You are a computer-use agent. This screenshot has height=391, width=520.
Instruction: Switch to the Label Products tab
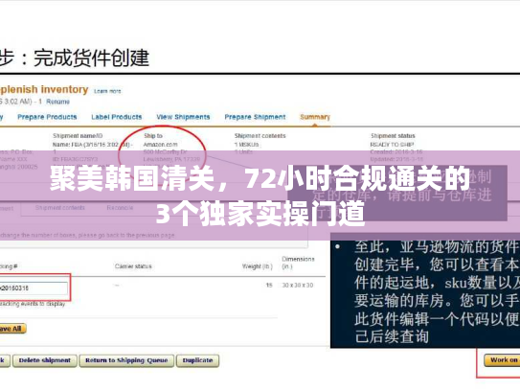pyautogui.click(x=117, y=117)
